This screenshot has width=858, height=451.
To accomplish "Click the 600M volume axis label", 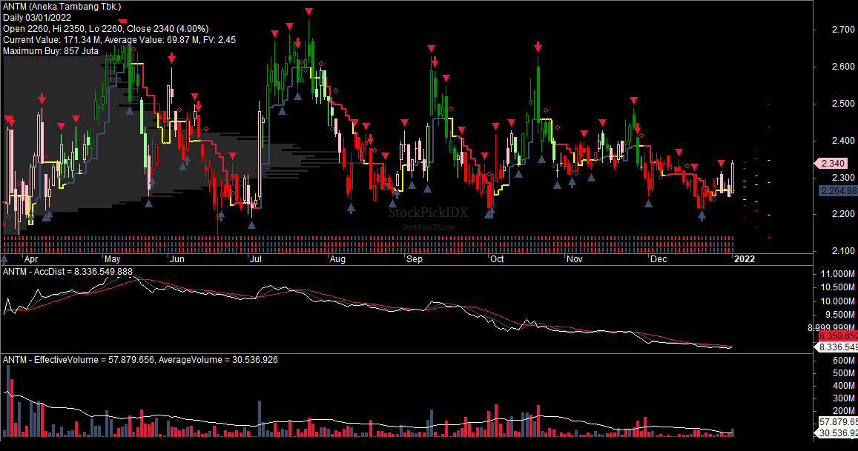I will (x=844, y=360).
